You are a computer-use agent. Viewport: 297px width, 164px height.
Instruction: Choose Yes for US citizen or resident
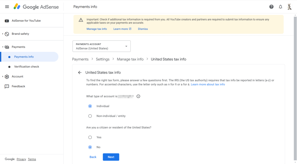point(90,137)
